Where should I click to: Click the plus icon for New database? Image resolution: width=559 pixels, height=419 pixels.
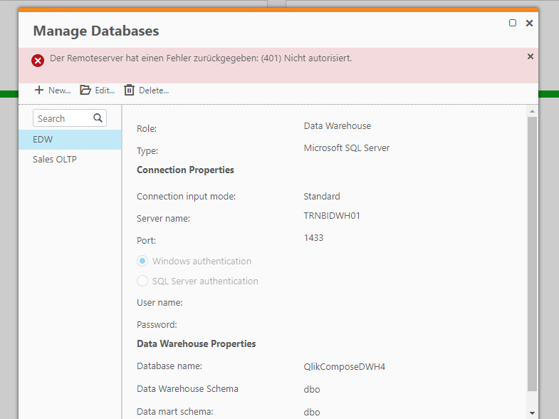[x=38, y=90]
